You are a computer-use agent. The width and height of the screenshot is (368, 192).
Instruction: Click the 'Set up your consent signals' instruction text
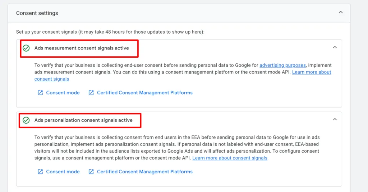(x=110, y=32)
